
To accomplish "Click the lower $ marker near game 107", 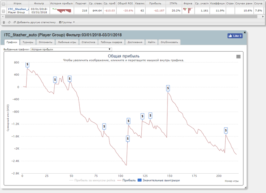I will click(x=128, y=139).
